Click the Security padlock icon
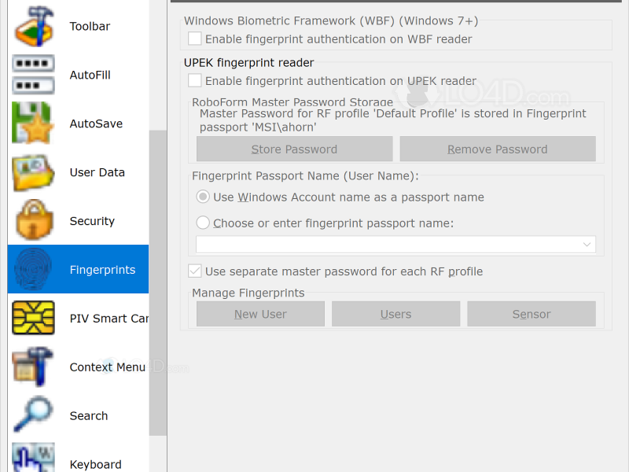 click(x=34, y=220)
